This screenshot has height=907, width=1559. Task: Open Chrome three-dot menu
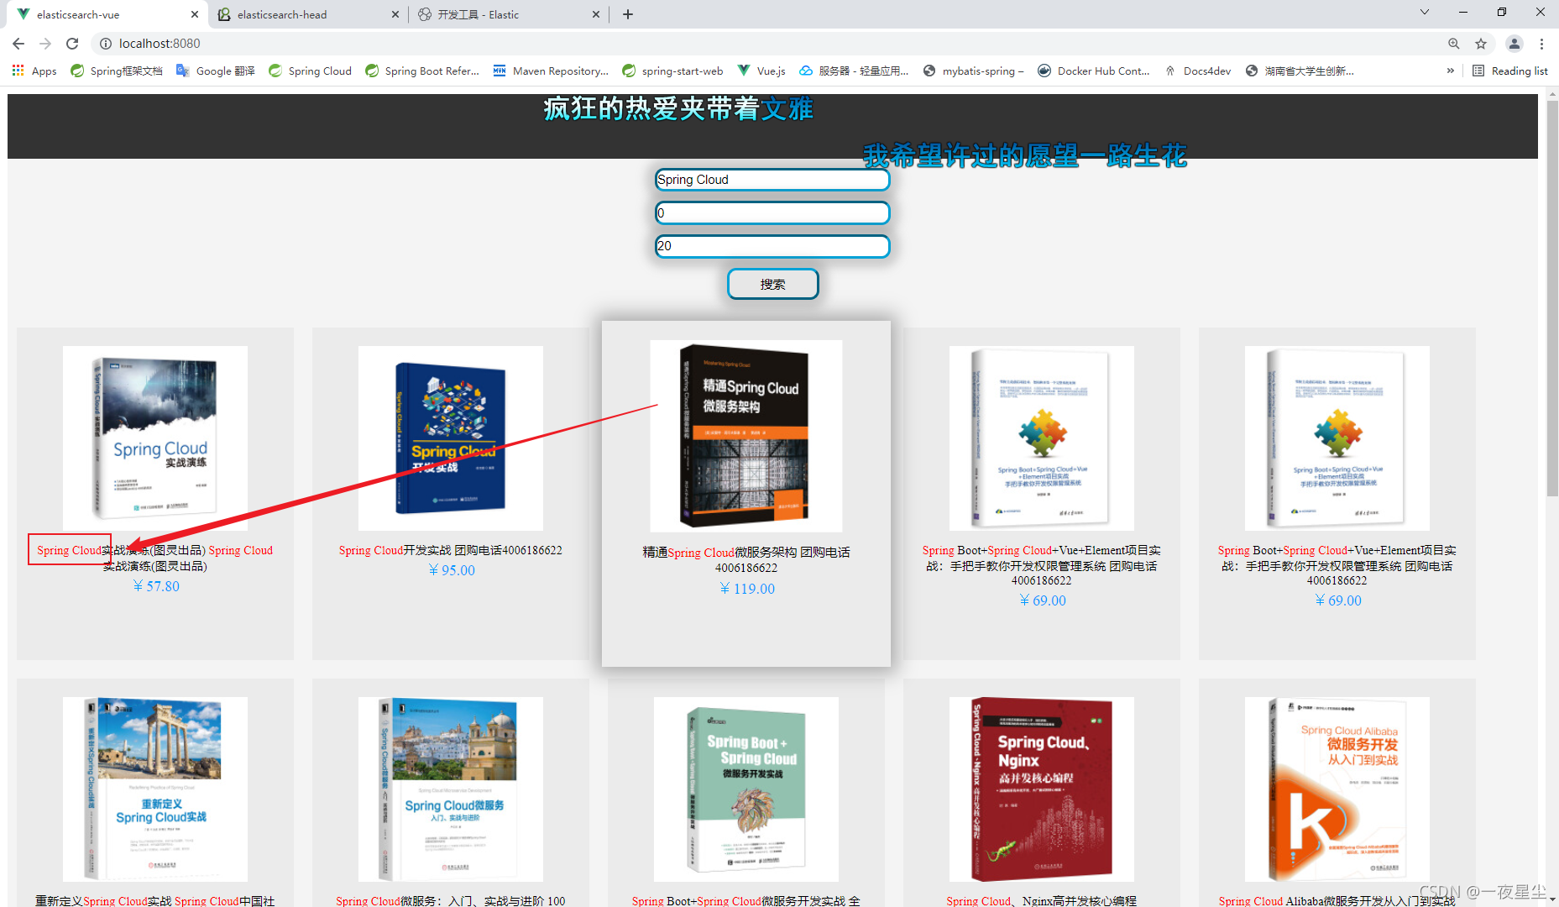(1541, 44)
